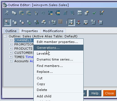The height and width of the screenshot is (101, 117).
Task: Click the checklist calculator icon
Action: click(x=54, y=22)
